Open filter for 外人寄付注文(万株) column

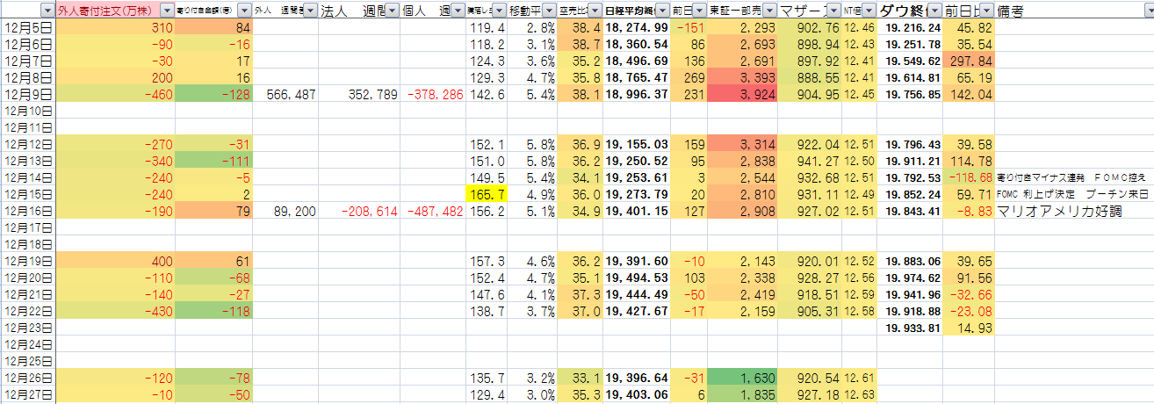click(167, 11)
